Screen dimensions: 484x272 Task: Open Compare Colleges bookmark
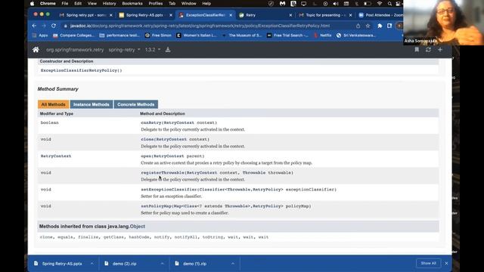click(73, 36)
